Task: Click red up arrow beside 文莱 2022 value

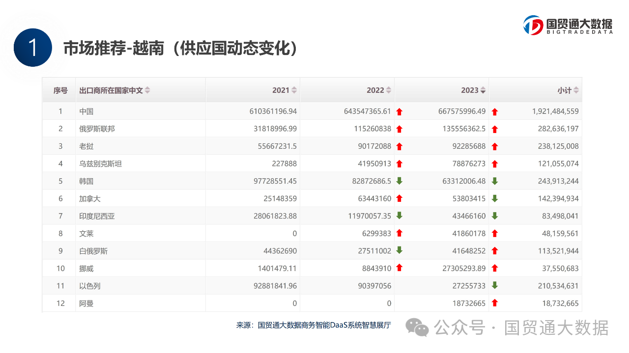Action: (x=400, y=233)
